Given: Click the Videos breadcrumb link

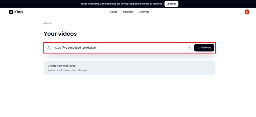Looking at the screenshot, I should pos(47,23).
